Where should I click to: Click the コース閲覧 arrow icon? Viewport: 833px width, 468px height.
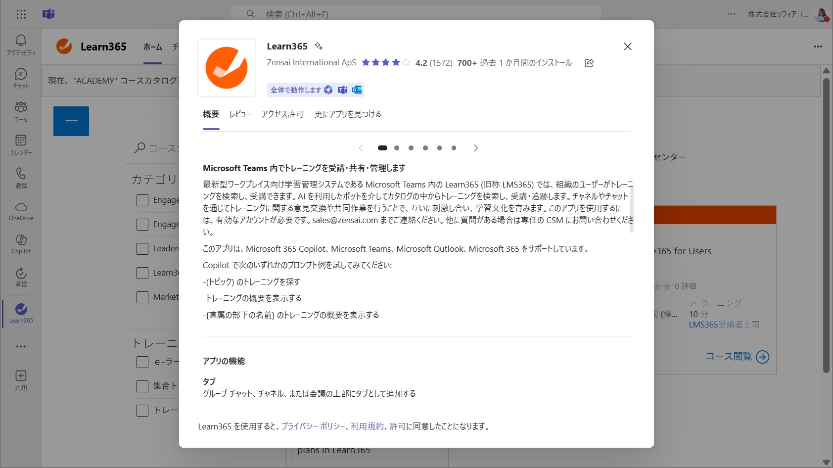[x=763, y=357]
